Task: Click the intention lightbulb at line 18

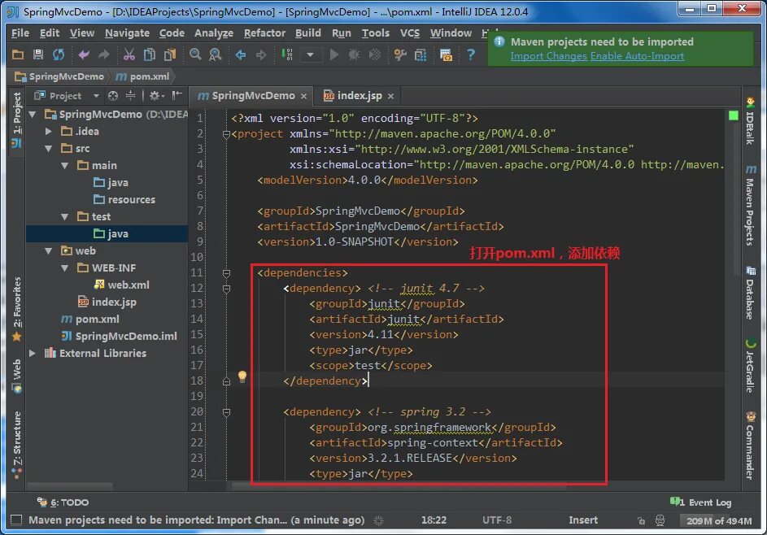Action: [x=242, y=376]
